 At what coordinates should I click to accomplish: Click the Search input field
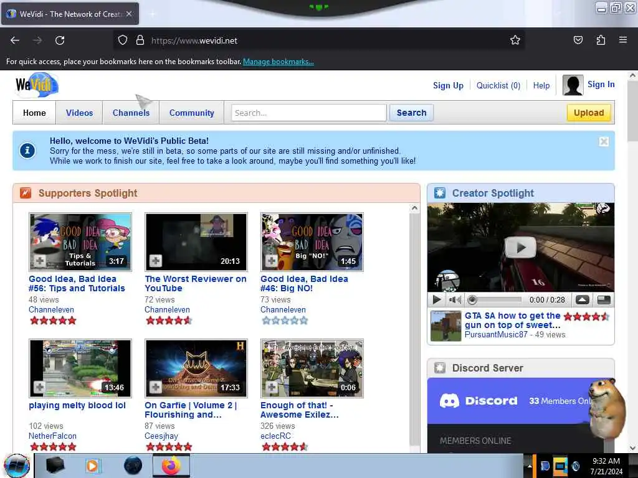click(x=309, y=113)
